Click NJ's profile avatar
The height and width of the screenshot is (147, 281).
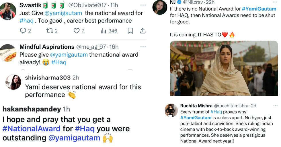coord(160,7)
